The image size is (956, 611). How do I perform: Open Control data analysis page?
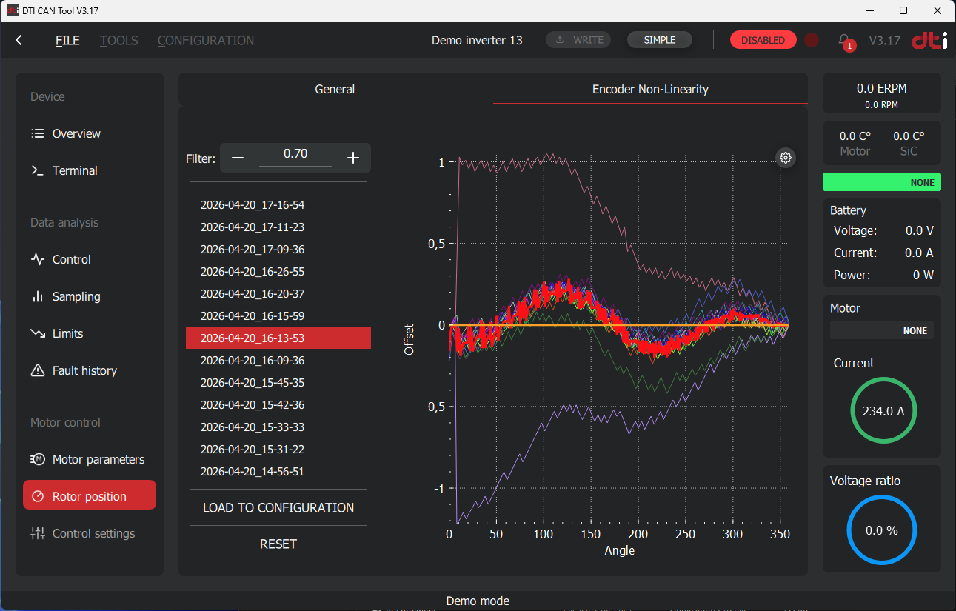tap(90, 260)
